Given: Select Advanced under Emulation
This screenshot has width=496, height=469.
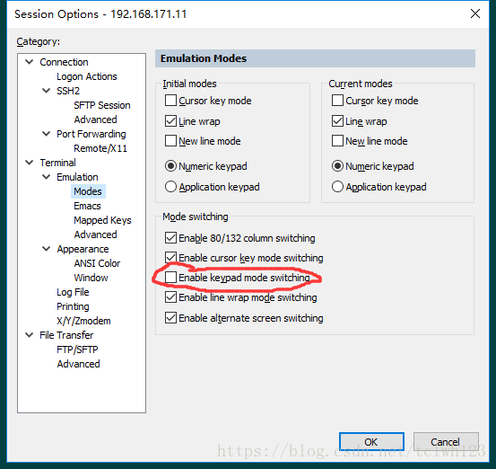Looking at the screenshot, I should pyautogui.click(x=95, y=234).
